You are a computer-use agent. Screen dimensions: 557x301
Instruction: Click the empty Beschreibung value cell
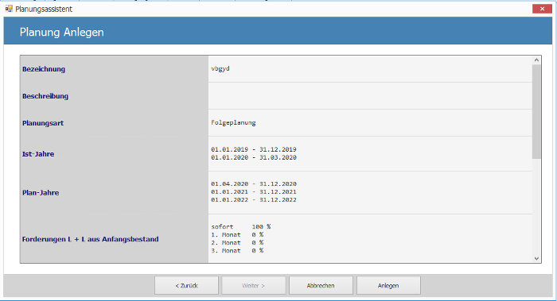tap(370, 96)
